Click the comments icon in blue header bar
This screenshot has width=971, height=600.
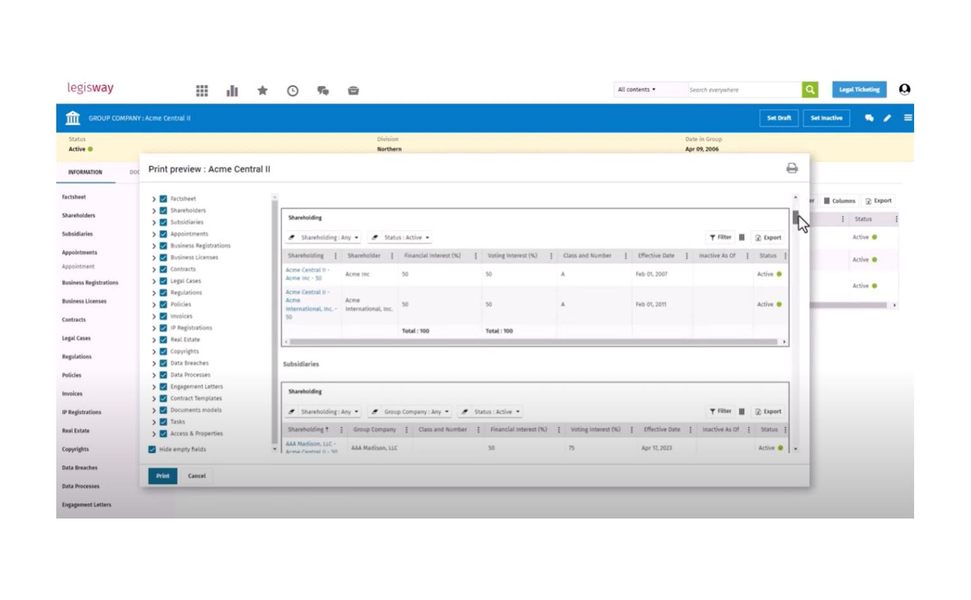869,118
